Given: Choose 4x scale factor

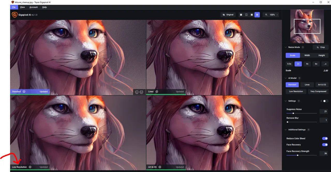Looking at the screenshot, I should (307, 64).
